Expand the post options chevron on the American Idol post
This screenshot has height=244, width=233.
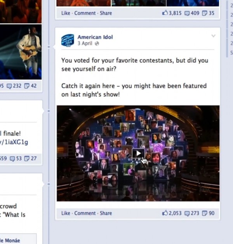213,36
